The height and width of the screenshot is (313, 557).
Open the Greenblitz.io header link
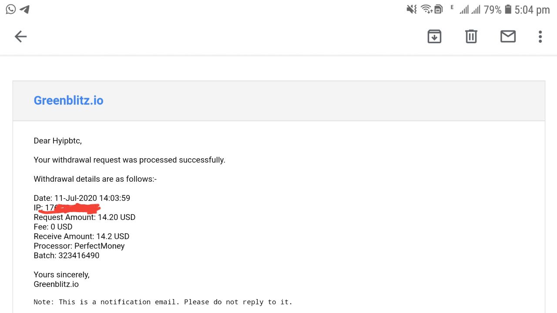(x=68, y=100)
